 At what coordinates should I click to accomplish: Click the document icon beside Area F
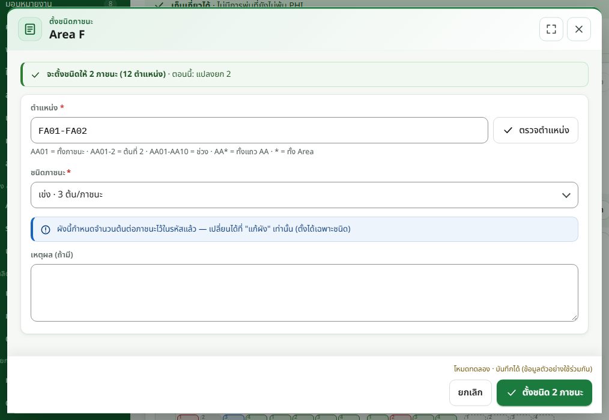[x=30, y=29]
